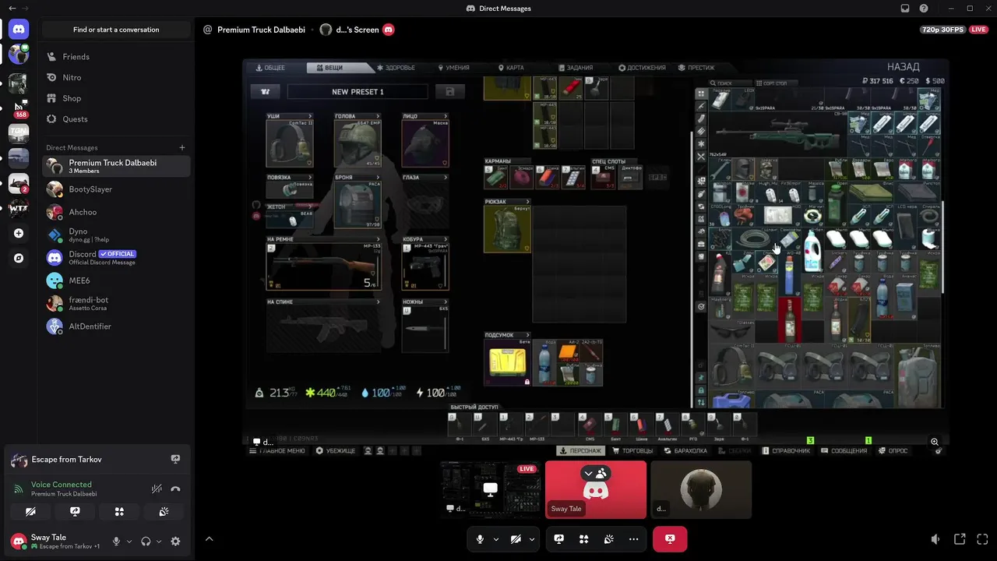This screenshot has width=997, height=561.
Task: Disconnect from voice with hang-up icon
Action: tap(175, 489)
